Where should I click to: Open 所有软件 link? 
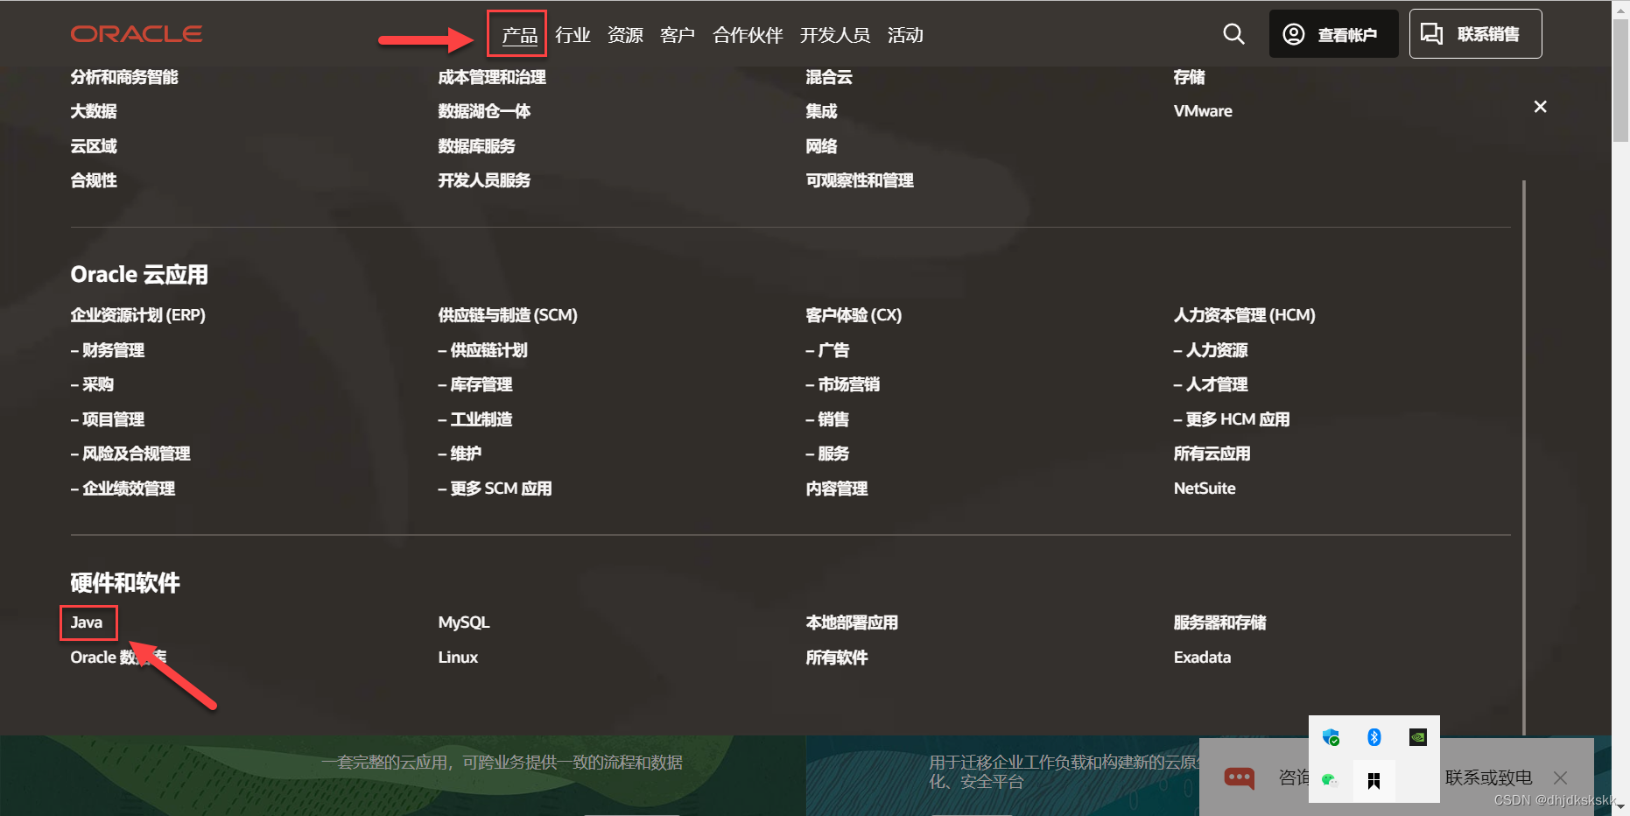point(837,658)
